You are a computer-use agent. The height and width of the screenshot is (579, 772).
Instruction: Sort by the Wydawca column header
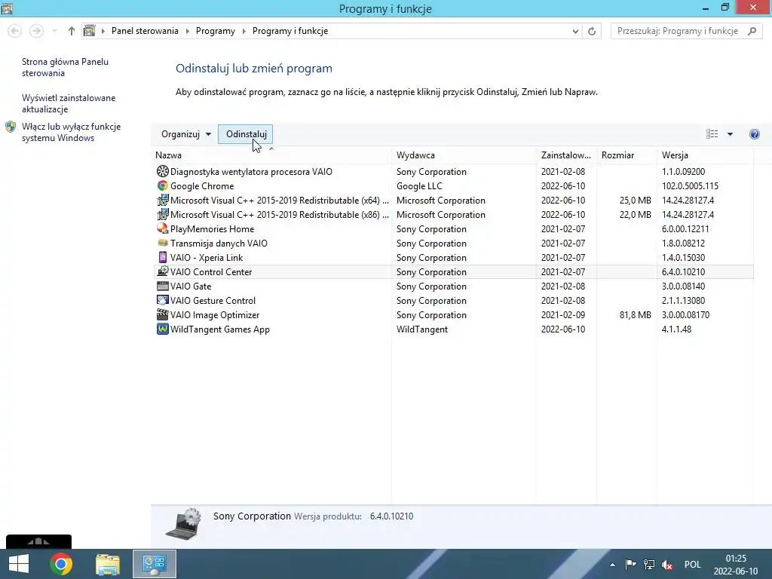tap(464, 155)
